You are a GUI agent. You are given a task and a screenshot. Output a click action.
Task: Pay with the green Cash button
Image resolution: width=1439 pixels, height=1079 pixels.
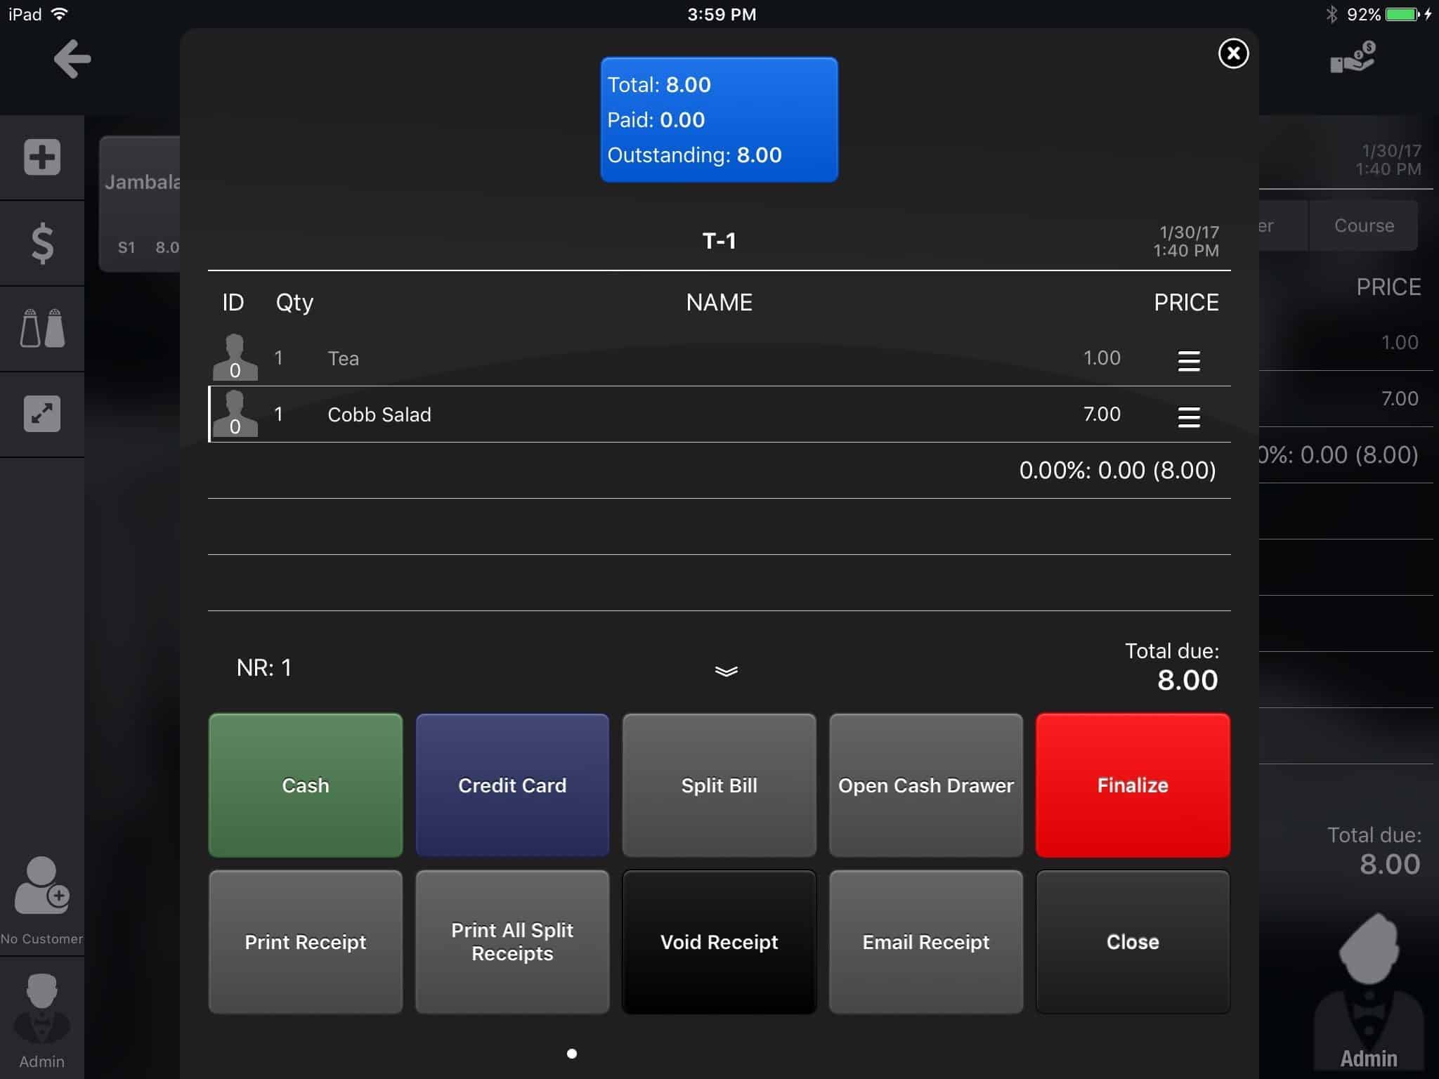point(306,785)
